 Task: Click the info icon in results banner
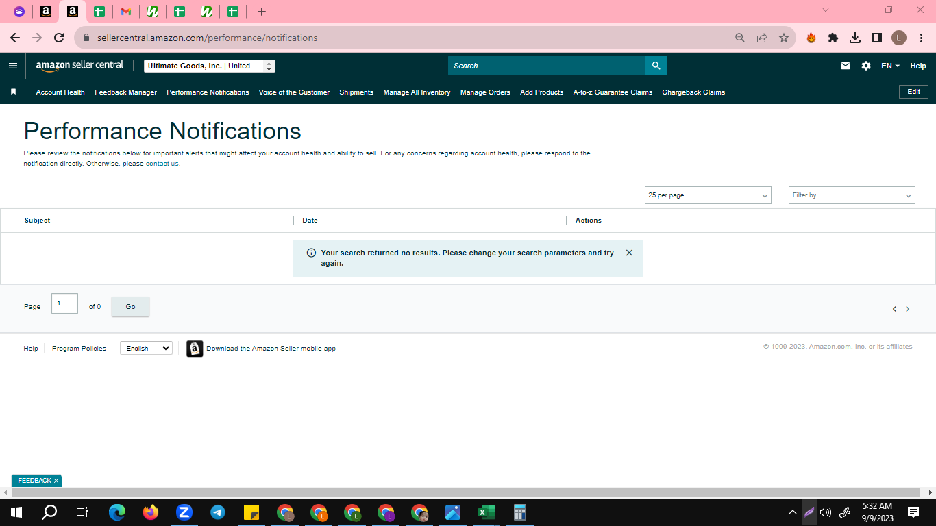[x=311, y=253]
